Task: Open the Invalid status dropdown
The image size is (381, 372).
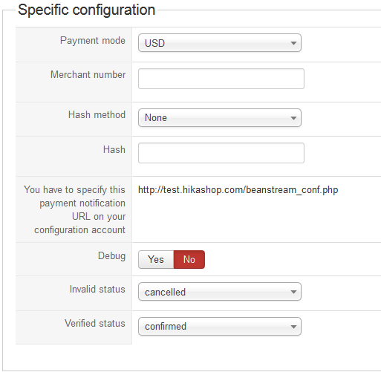Action: (x=220, y=292)
